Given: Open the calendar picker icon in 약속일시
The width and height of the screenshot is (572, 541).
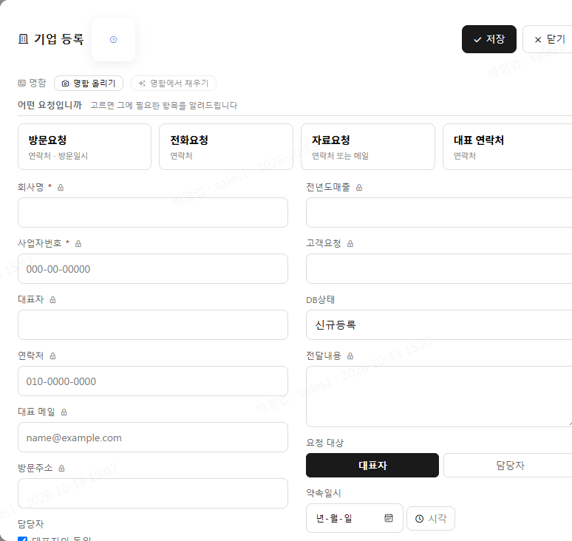Looking at the screenshot, I should click(389, 518).
